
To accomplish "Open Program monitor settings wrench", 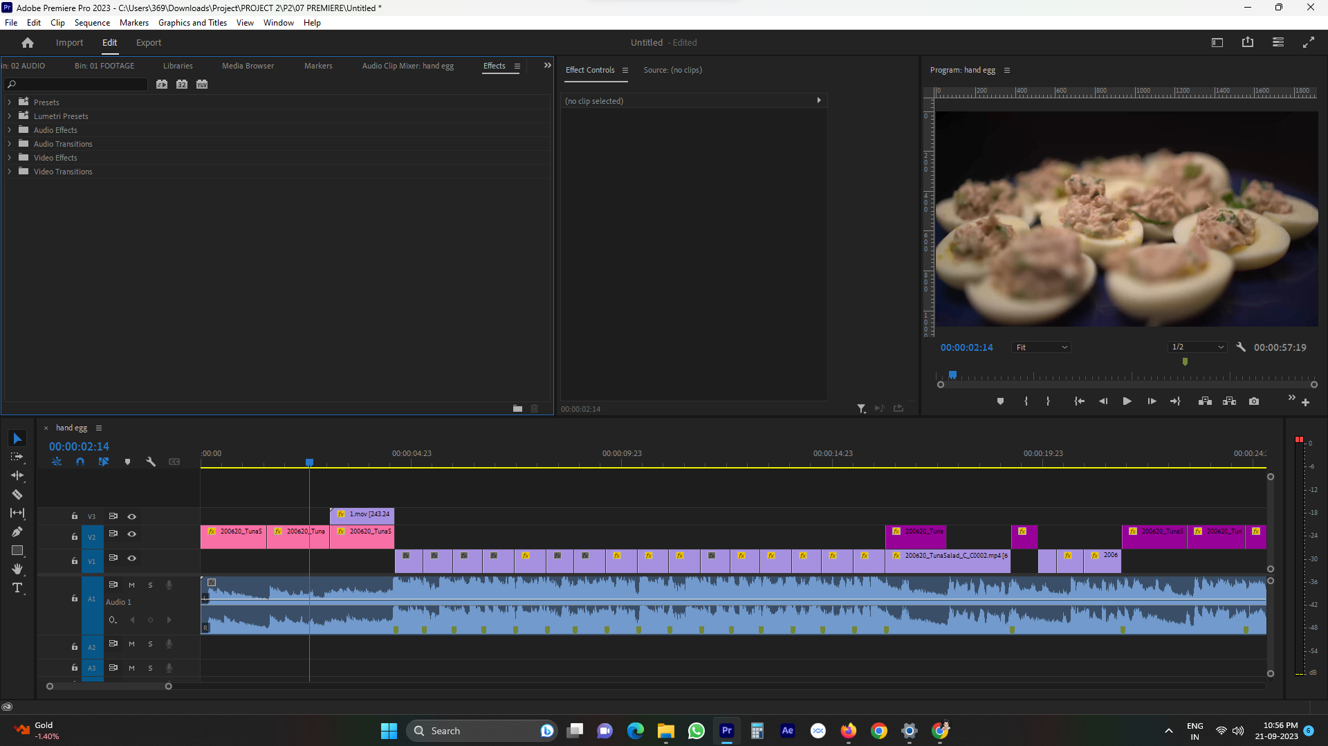I will 1241,347.
